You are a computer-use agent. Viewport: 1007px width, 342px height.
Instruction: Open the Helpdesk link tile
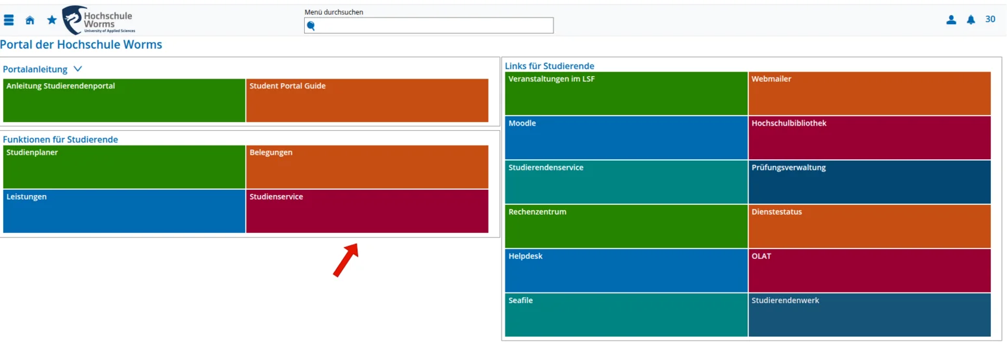[x=626, y=270]
